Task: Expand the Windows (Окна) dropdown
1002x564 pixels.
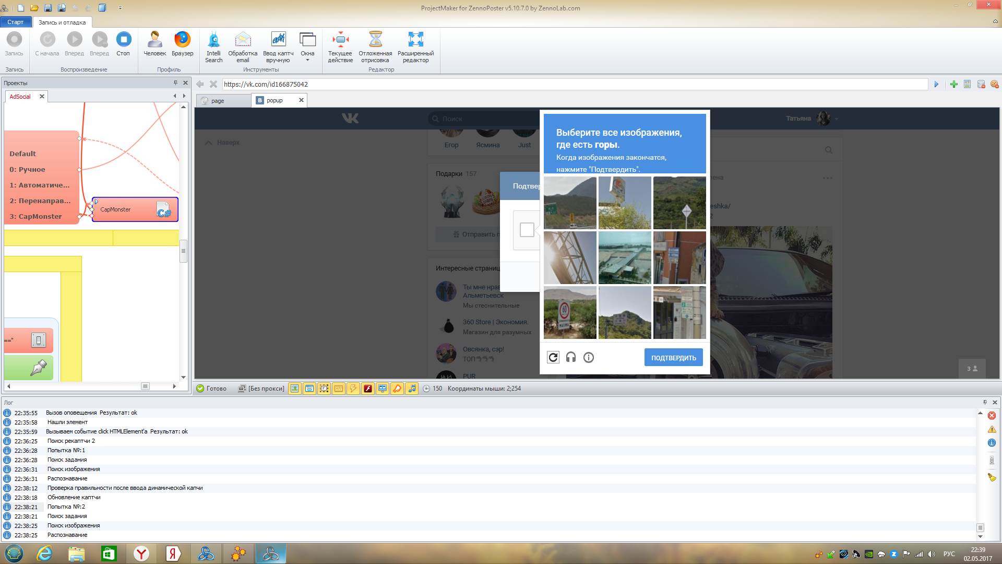Action: [x=307, y=60]
